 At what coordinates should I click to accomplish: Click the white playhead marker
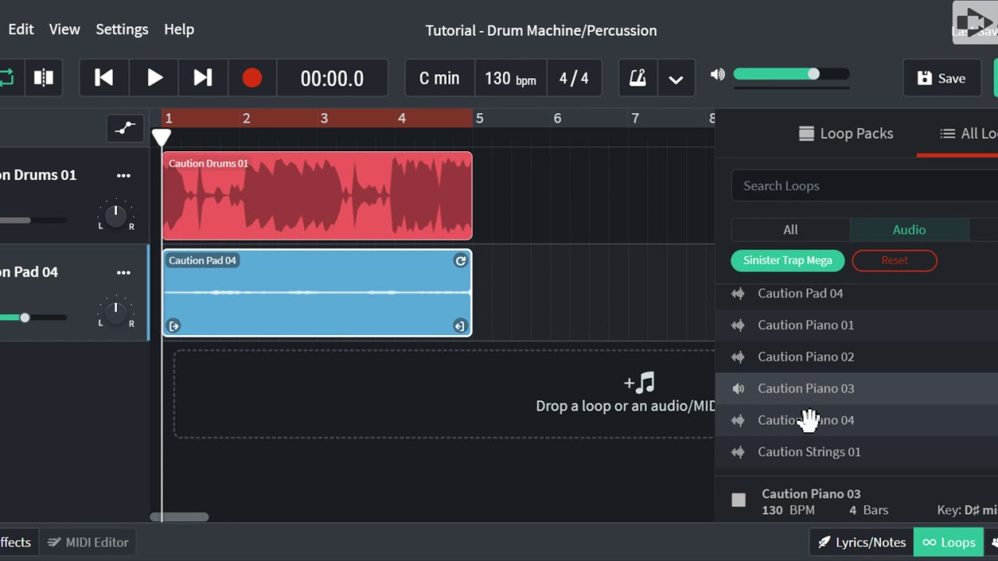[x=161, y=138]
